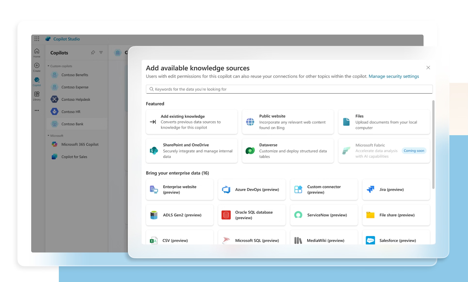468x282 pixels.
Task: Choose Dataverse knowledge source
Action: click(x=288, y=151)
